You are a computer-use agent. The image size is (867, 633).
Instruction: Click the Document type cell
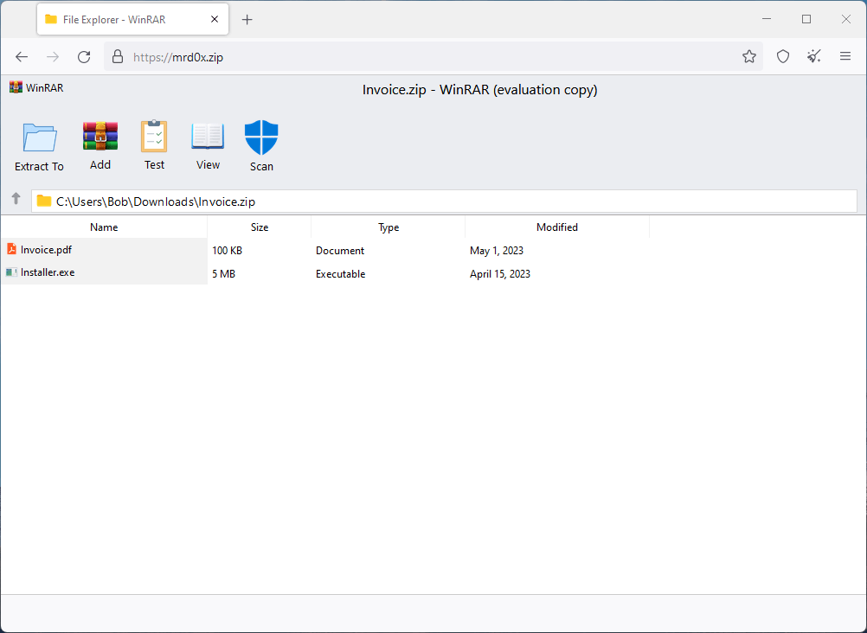[x=340, y=251]
